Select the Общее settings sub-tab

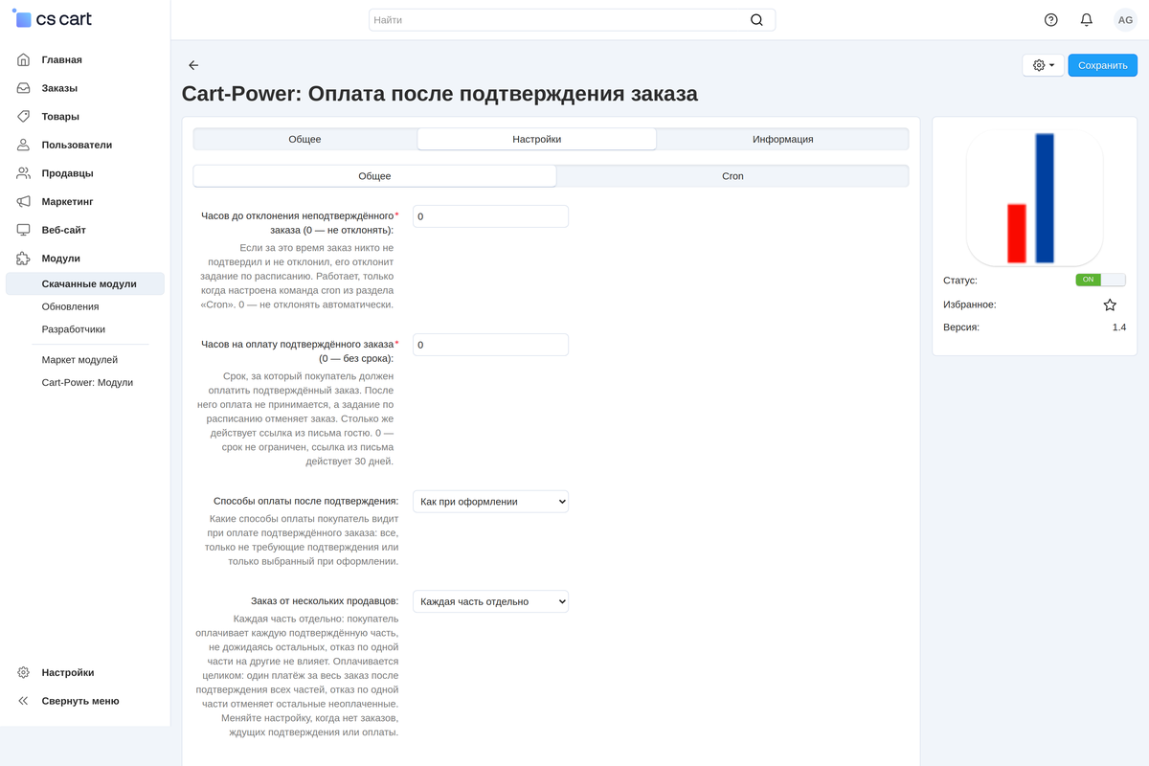click(374, 176)
